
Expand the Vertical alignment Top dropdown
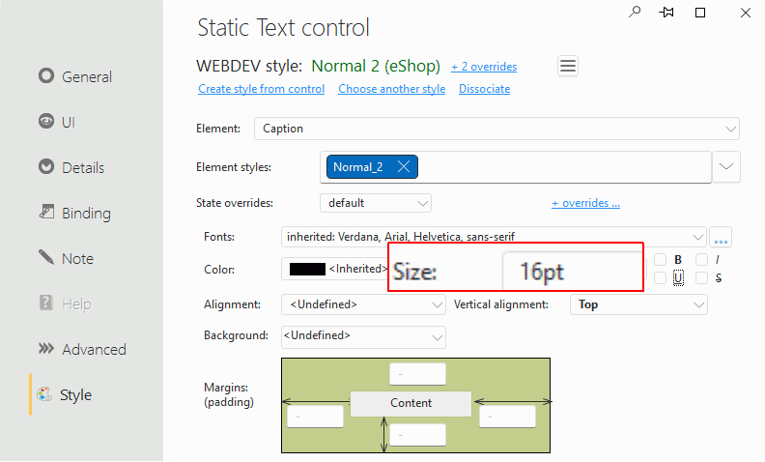click(638, 304)
